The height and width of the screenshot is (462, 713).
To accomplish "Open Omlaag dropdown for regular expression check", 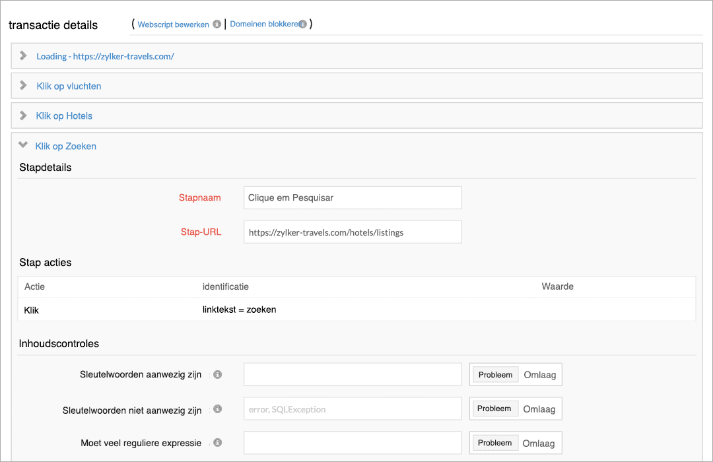I will pyautogui.click(x=539, y=442).
